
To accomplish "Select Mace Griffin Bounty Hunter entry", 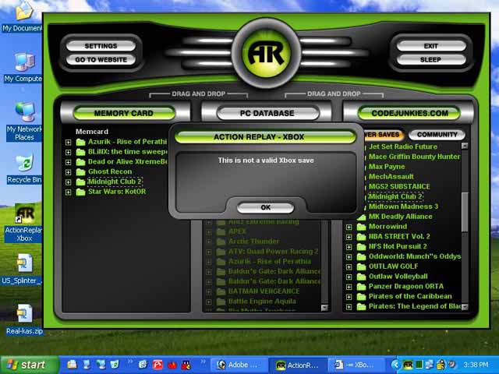I will click(414, 157).
